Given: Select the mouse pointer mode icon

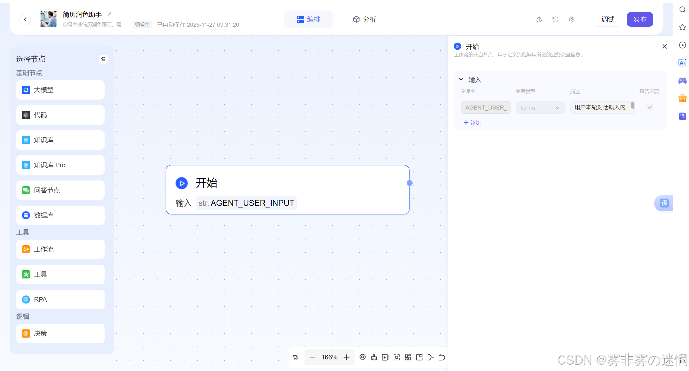Looking at the screenshot, I should pos(296,357).
